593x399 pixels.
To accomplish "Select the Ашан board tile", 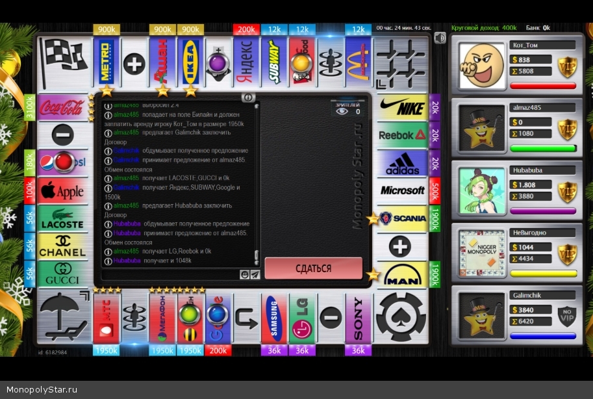I will pyautogui.click(x=162, y=62).
